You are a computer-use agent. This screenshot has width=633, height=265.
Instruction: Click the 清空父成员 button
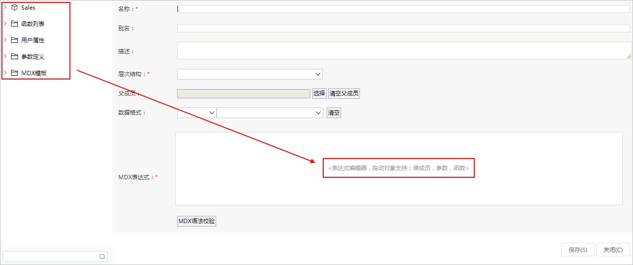[344, 93]
